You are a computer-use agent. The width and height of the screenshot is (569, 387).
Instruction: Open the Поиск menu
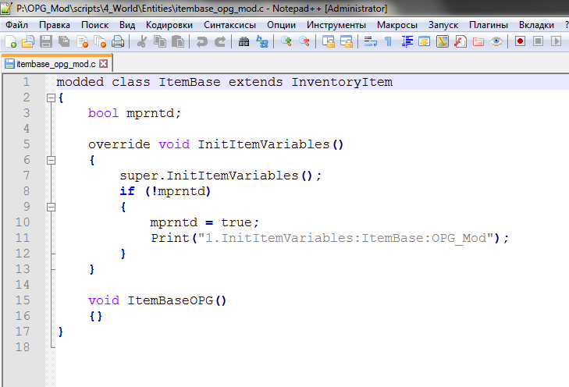pos(94,25)
